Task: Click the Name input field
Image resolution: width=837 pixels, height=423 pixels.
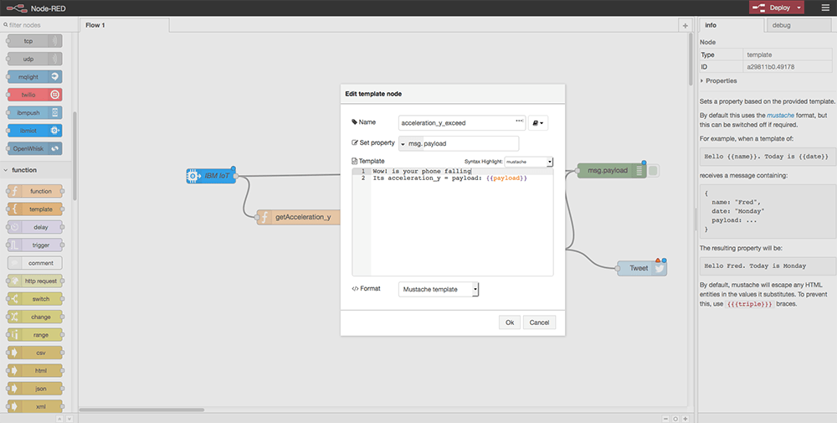Action: tap(460, 122)
